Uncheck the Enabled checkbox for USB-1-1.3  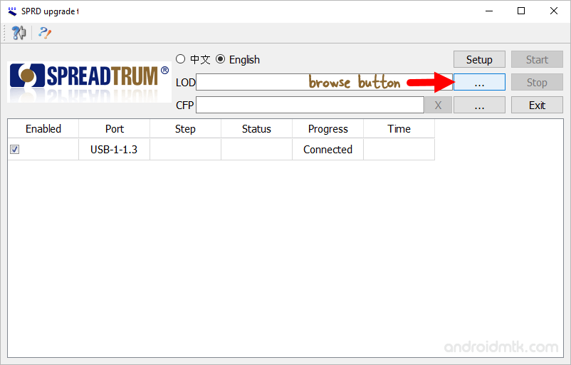15,150
